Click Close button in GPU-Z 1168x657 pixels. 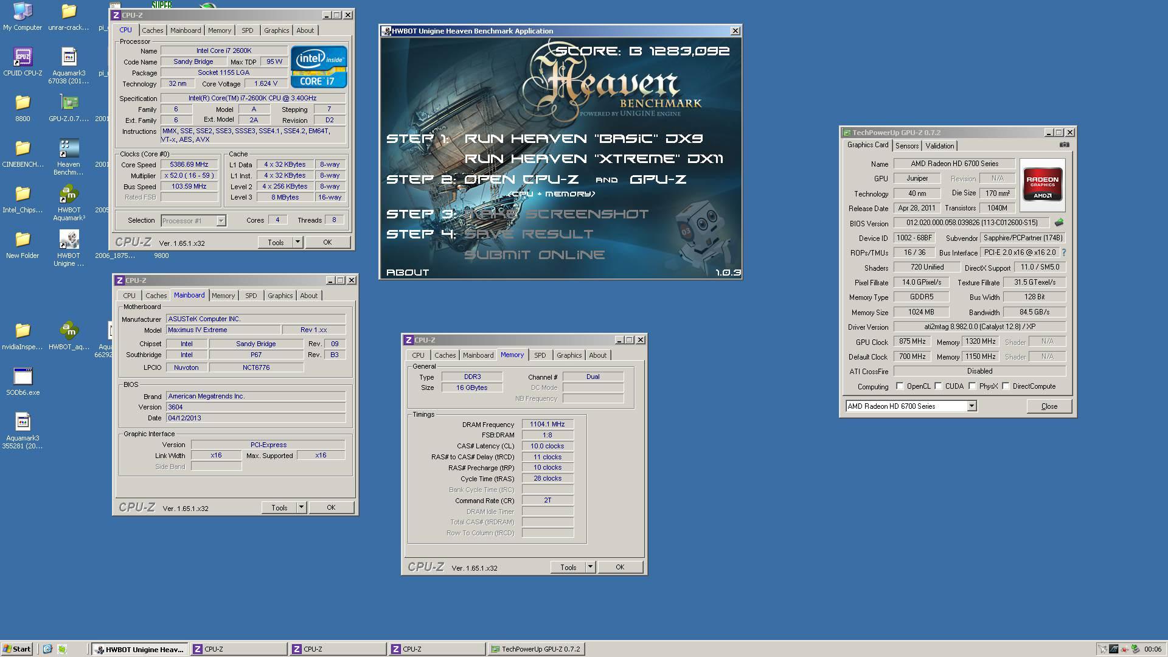tap(1049, 406)
